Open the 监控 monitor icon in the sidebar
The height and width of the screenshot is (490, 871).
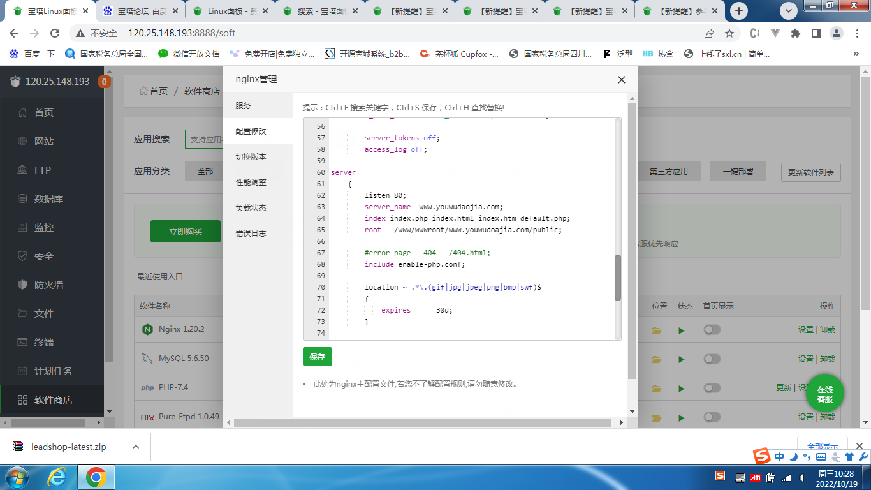(x=23, y=228)
